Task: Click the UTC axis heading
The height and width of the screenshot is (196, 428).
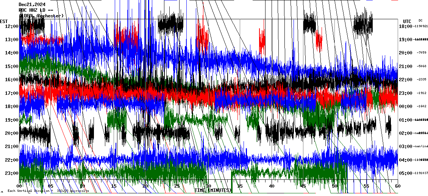Action: [x=407, y=21]
